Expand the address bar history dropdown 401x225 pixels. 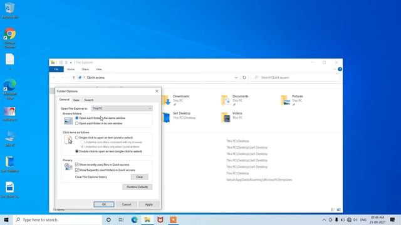point(236,77)
